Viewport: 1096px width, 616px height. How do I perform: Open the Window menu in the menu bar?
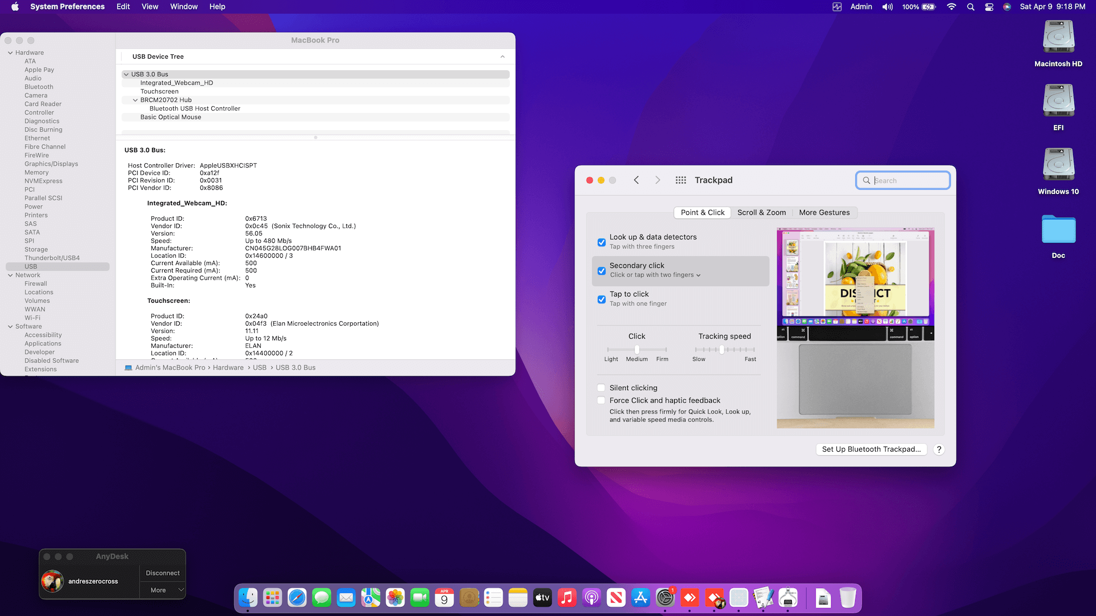(184, 7)
